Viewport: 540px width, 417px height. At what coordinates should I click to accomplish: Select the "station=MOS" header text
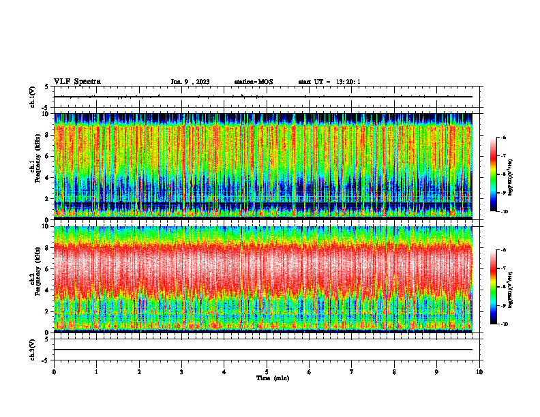pyautogui.click(x=254, y=82)
